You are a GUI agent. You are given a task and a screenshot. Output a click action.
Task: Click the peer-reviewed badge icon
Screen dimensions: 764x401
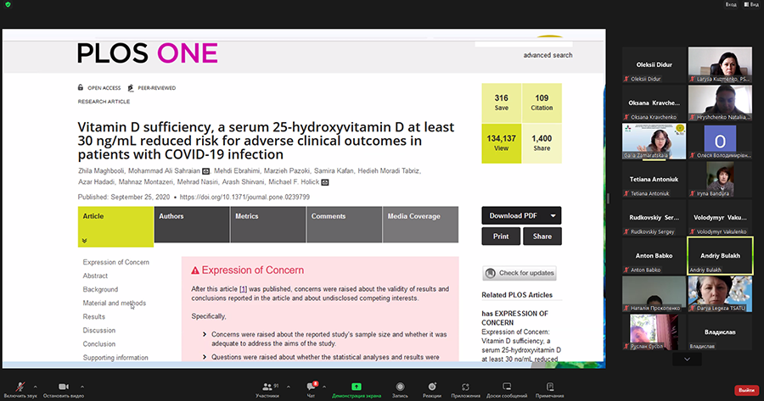(x=130, y=87)
